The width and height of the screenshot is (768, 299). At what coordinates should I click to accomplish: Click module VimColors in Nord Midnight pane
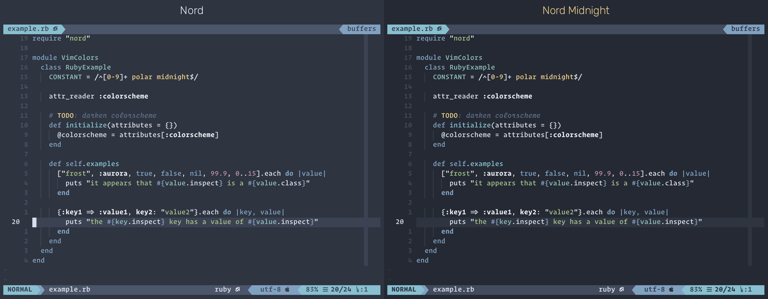point(449,57)
